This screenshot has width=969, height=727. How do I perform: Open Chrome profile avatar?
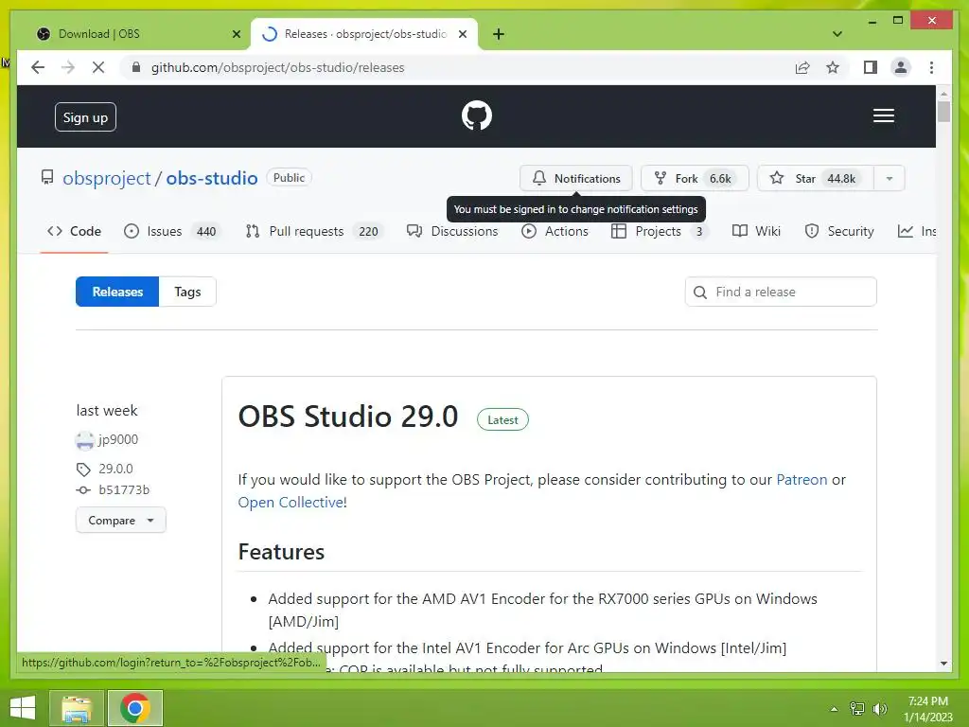[901, 67]
